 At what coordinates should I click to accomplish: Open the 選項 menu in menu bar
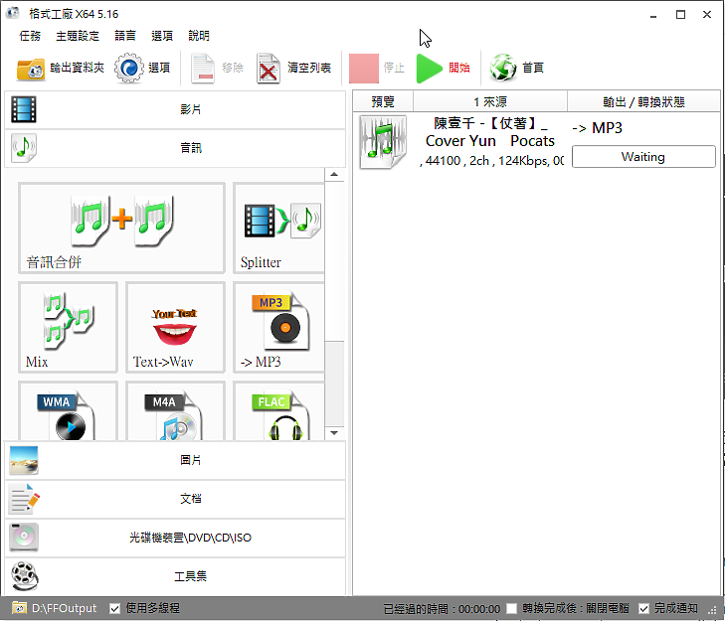click(x=162, y=36)
